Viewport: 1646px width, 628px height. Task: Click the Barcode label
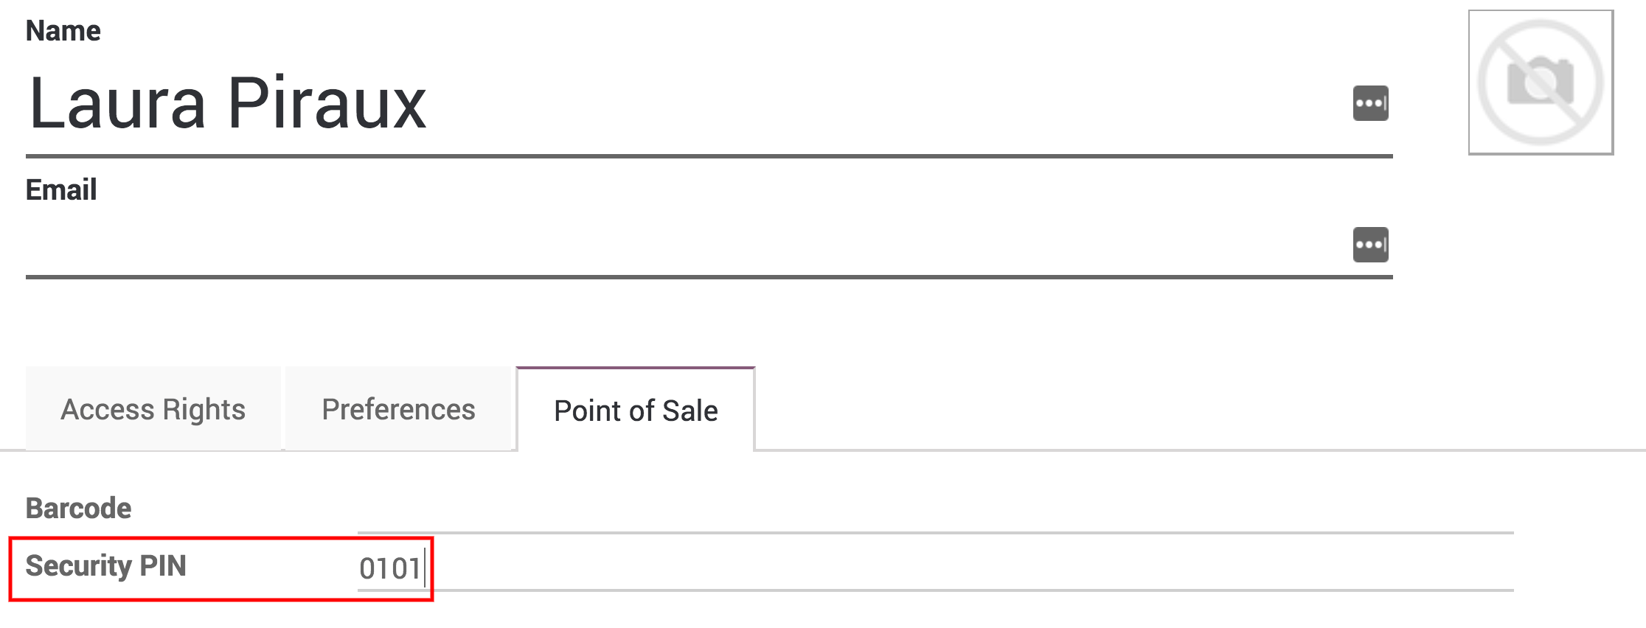(77, 507)
